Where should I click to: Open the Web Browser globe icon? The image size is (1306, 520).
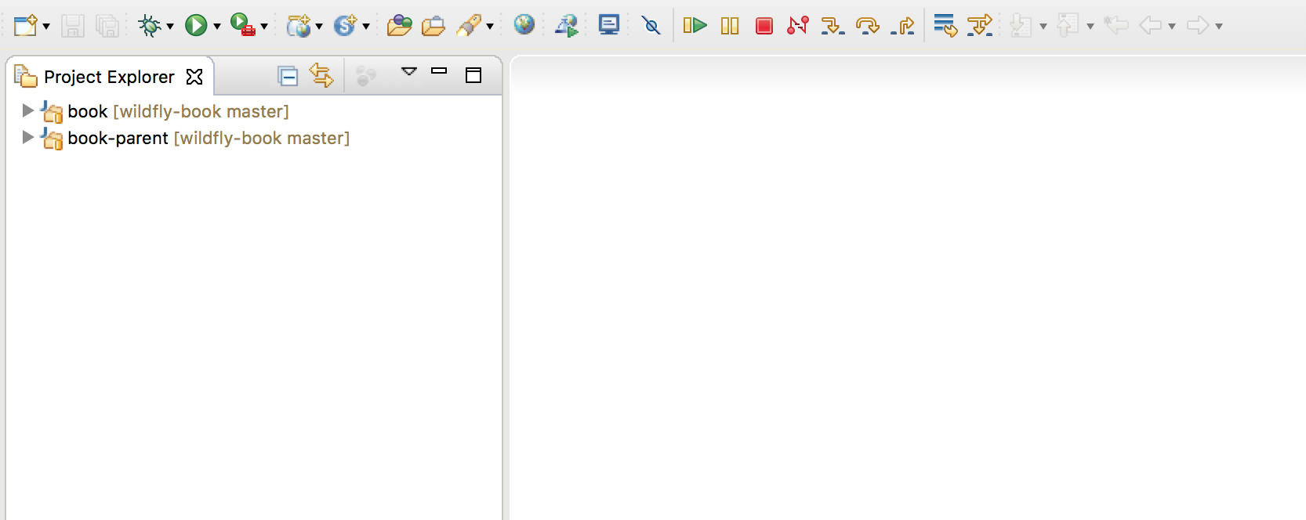click(524, 25)
